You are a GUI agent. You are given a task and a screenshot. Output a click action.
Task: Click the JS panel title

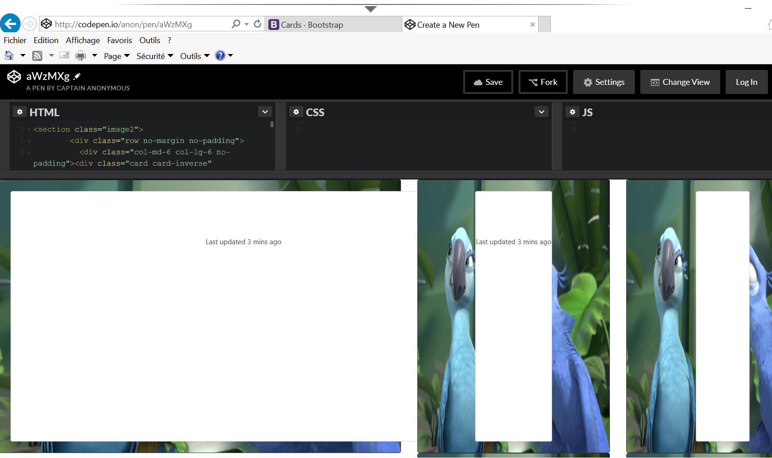(588, 112)
